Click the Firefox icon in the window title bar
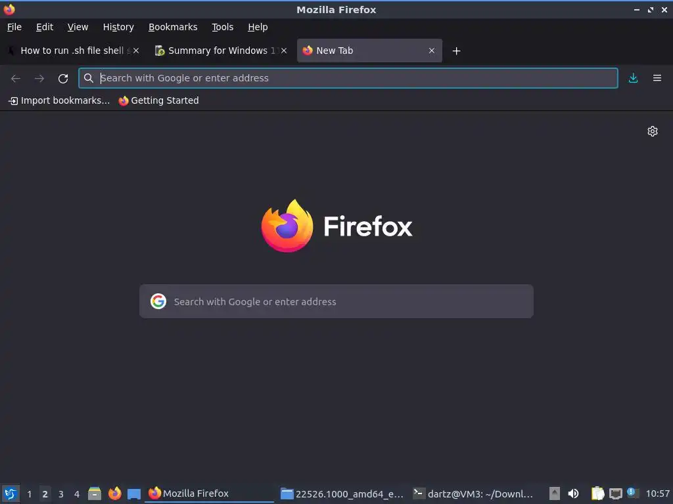This screenshot has width=673, height=504. pyautogui.click(x=9, y=9)
